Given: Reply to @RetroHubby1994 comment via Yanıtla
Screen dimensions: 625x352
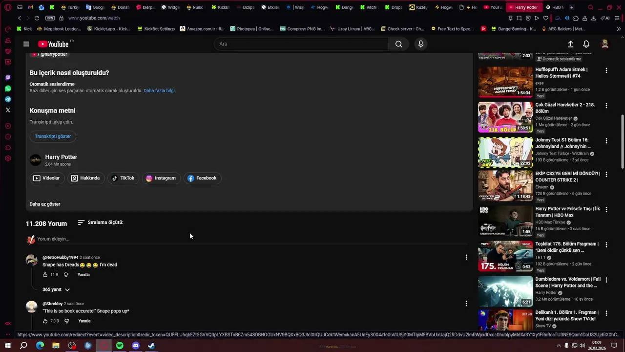Looking at the screenshot, I should [x=83, y=275].
